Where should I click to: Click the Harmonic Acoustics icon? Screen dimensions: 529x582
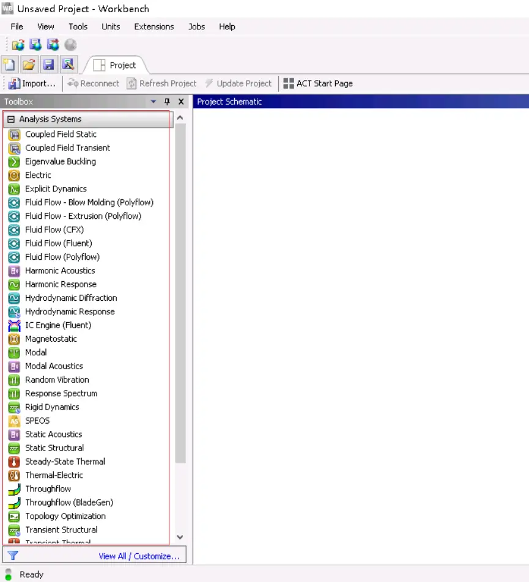(x=14, y=271)
